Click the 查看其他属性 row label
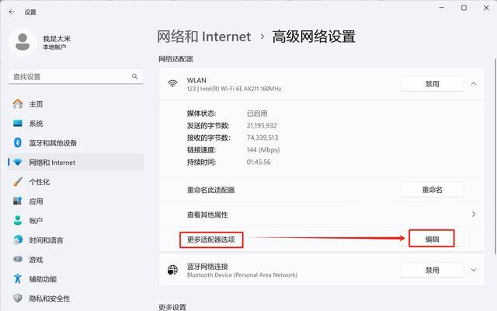Viewport: 497px width, 311px height. click(x=207, y=215)
